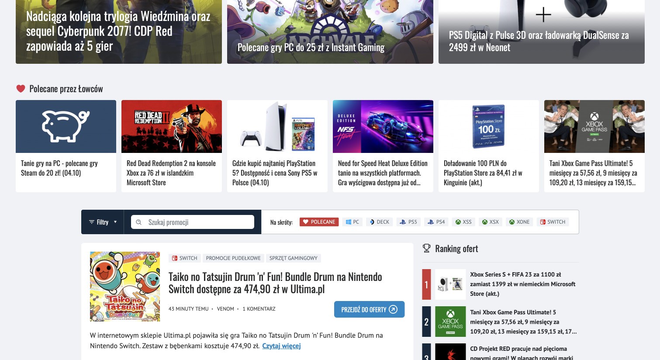Open the Filtry dropdown

click(x=103, y=222)
